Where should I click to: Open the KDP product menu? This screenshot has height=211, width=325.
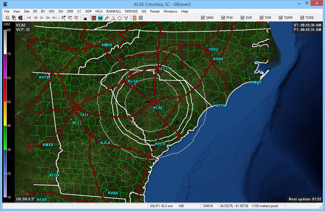89,11
